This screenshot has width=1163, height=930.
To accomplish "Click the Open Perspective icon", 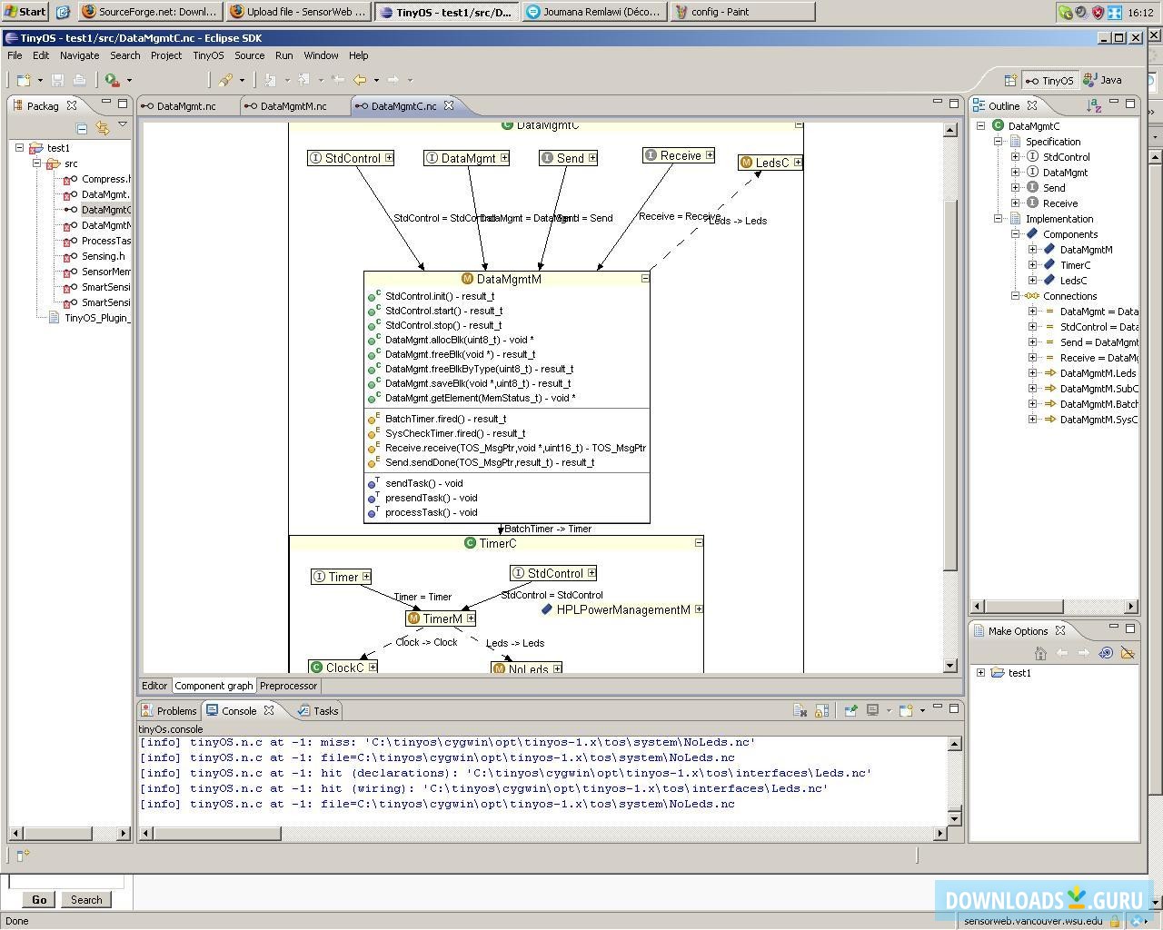I will tap(1009, 80).
